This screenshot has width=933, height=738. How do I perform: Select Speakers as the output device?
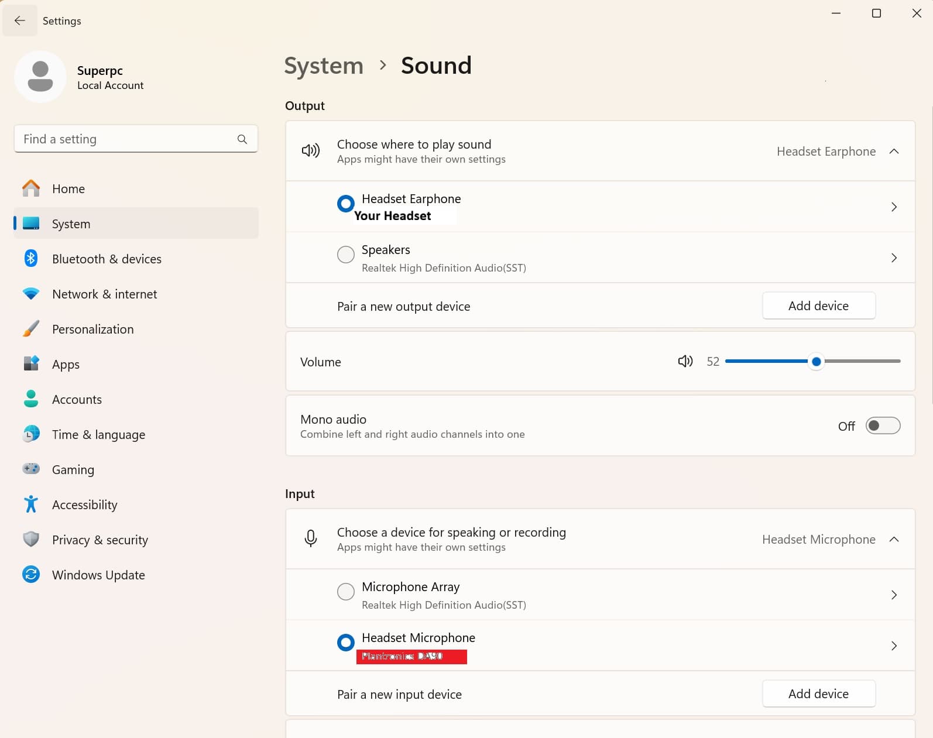346,255
